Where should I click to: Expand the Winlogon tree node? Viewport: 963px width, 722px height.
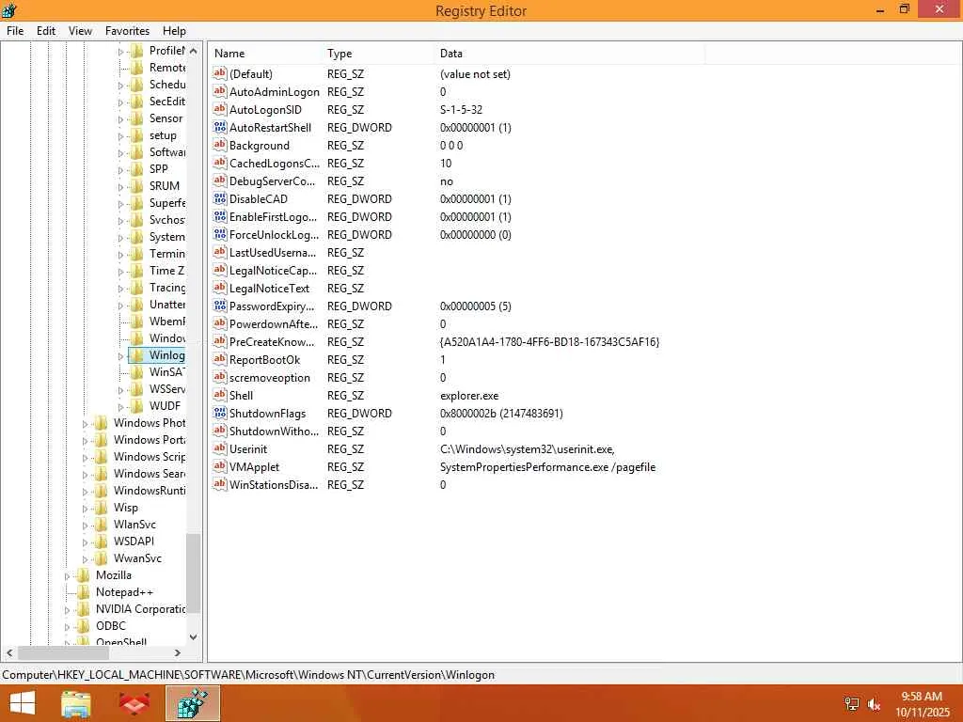coord(120,356)
